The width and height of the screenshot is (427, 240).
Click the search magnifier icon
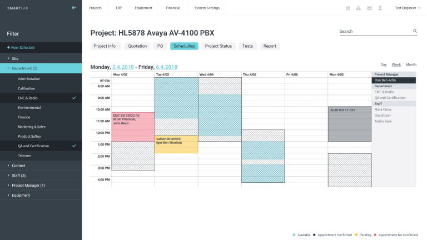coord(415,31)
